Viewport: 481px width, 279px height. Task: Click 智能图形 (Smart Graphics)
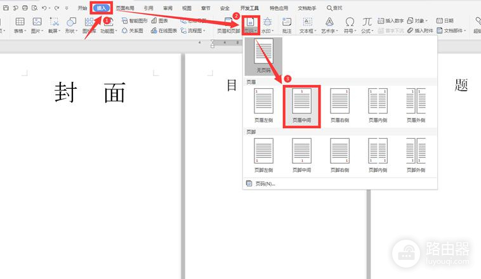(135, 20)
